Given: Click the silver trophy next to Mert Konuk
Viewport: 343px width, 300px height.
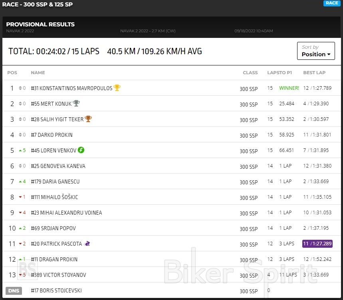Looking at the screenshot, I should [76, 103].
